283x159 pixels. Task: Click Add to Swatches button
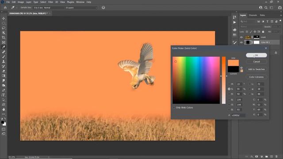click(x=256, y=69)
